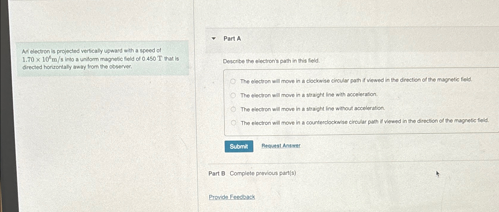The height and width of the screenshot is (212, 499).
Task: Select straight line with acceleration option
Action: click(234, 95)
